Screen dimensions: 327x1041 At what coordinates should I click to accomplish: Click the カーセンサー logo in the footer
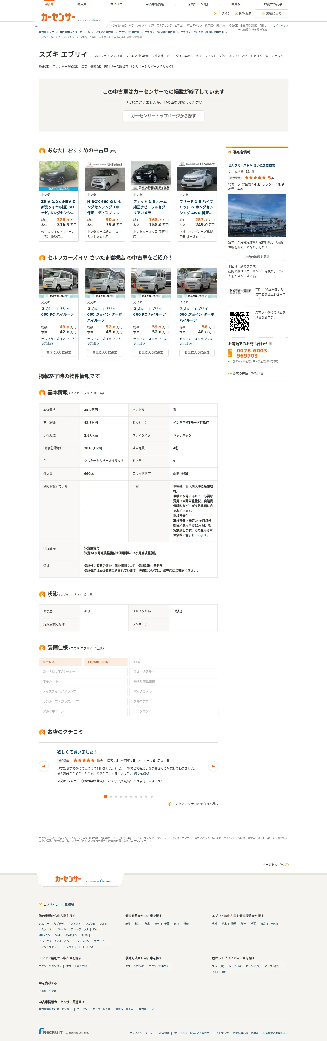(68, 879)
